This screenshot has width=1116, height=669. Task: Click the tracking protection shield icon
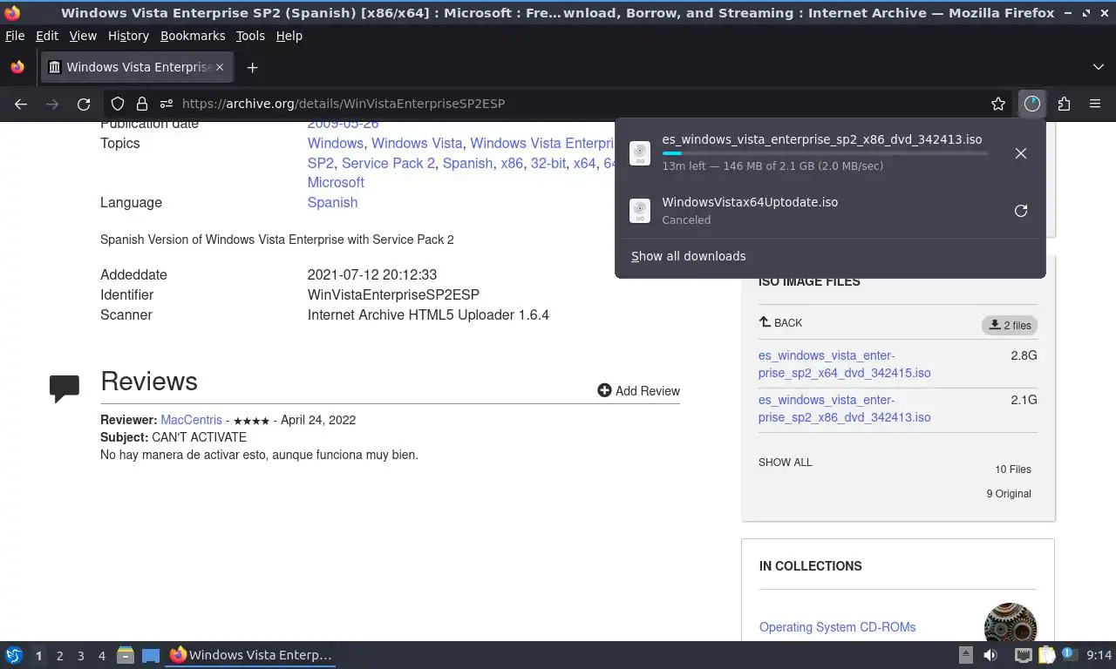pyautogui.click(x=118, y=104)
